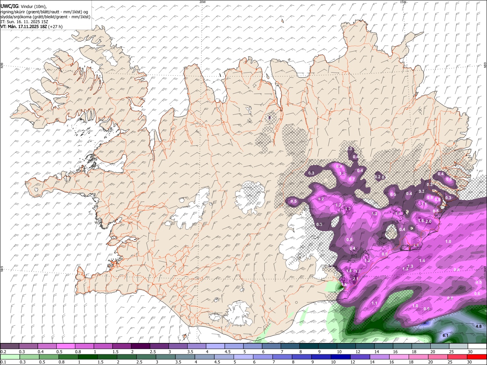Click the lower-row scale label '0.1'

coord(3,362)
